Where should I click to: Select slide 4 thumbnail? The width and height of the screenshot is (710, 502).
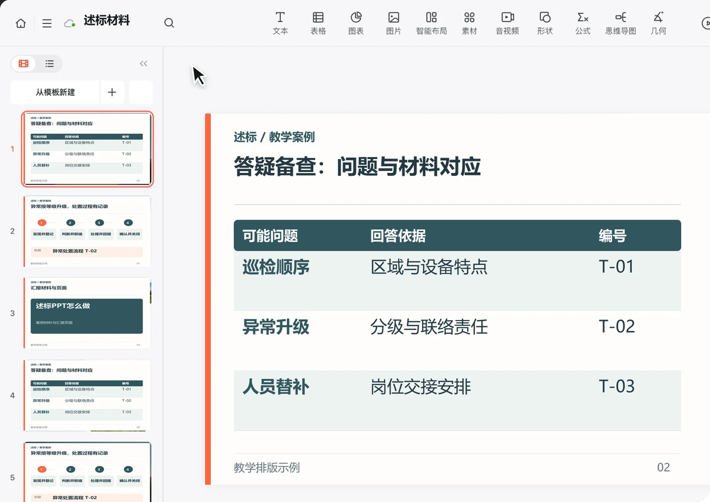tap(88, 395)
